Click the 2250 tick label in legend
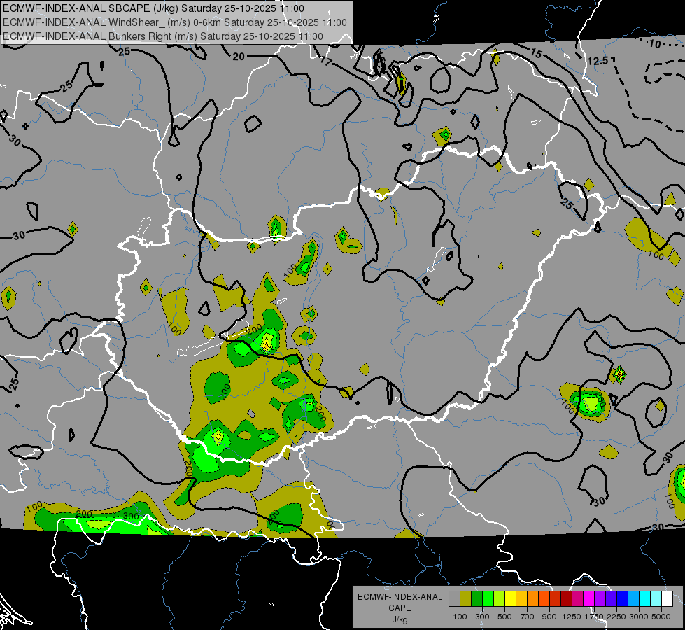The width and height of the screenshot is (685, 630). point(616,617)
